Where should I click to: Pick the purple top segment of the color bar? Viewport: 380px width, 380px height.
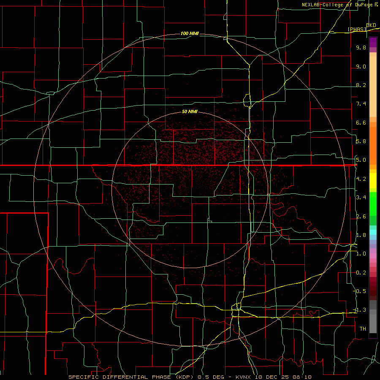[x=373, y=43]
